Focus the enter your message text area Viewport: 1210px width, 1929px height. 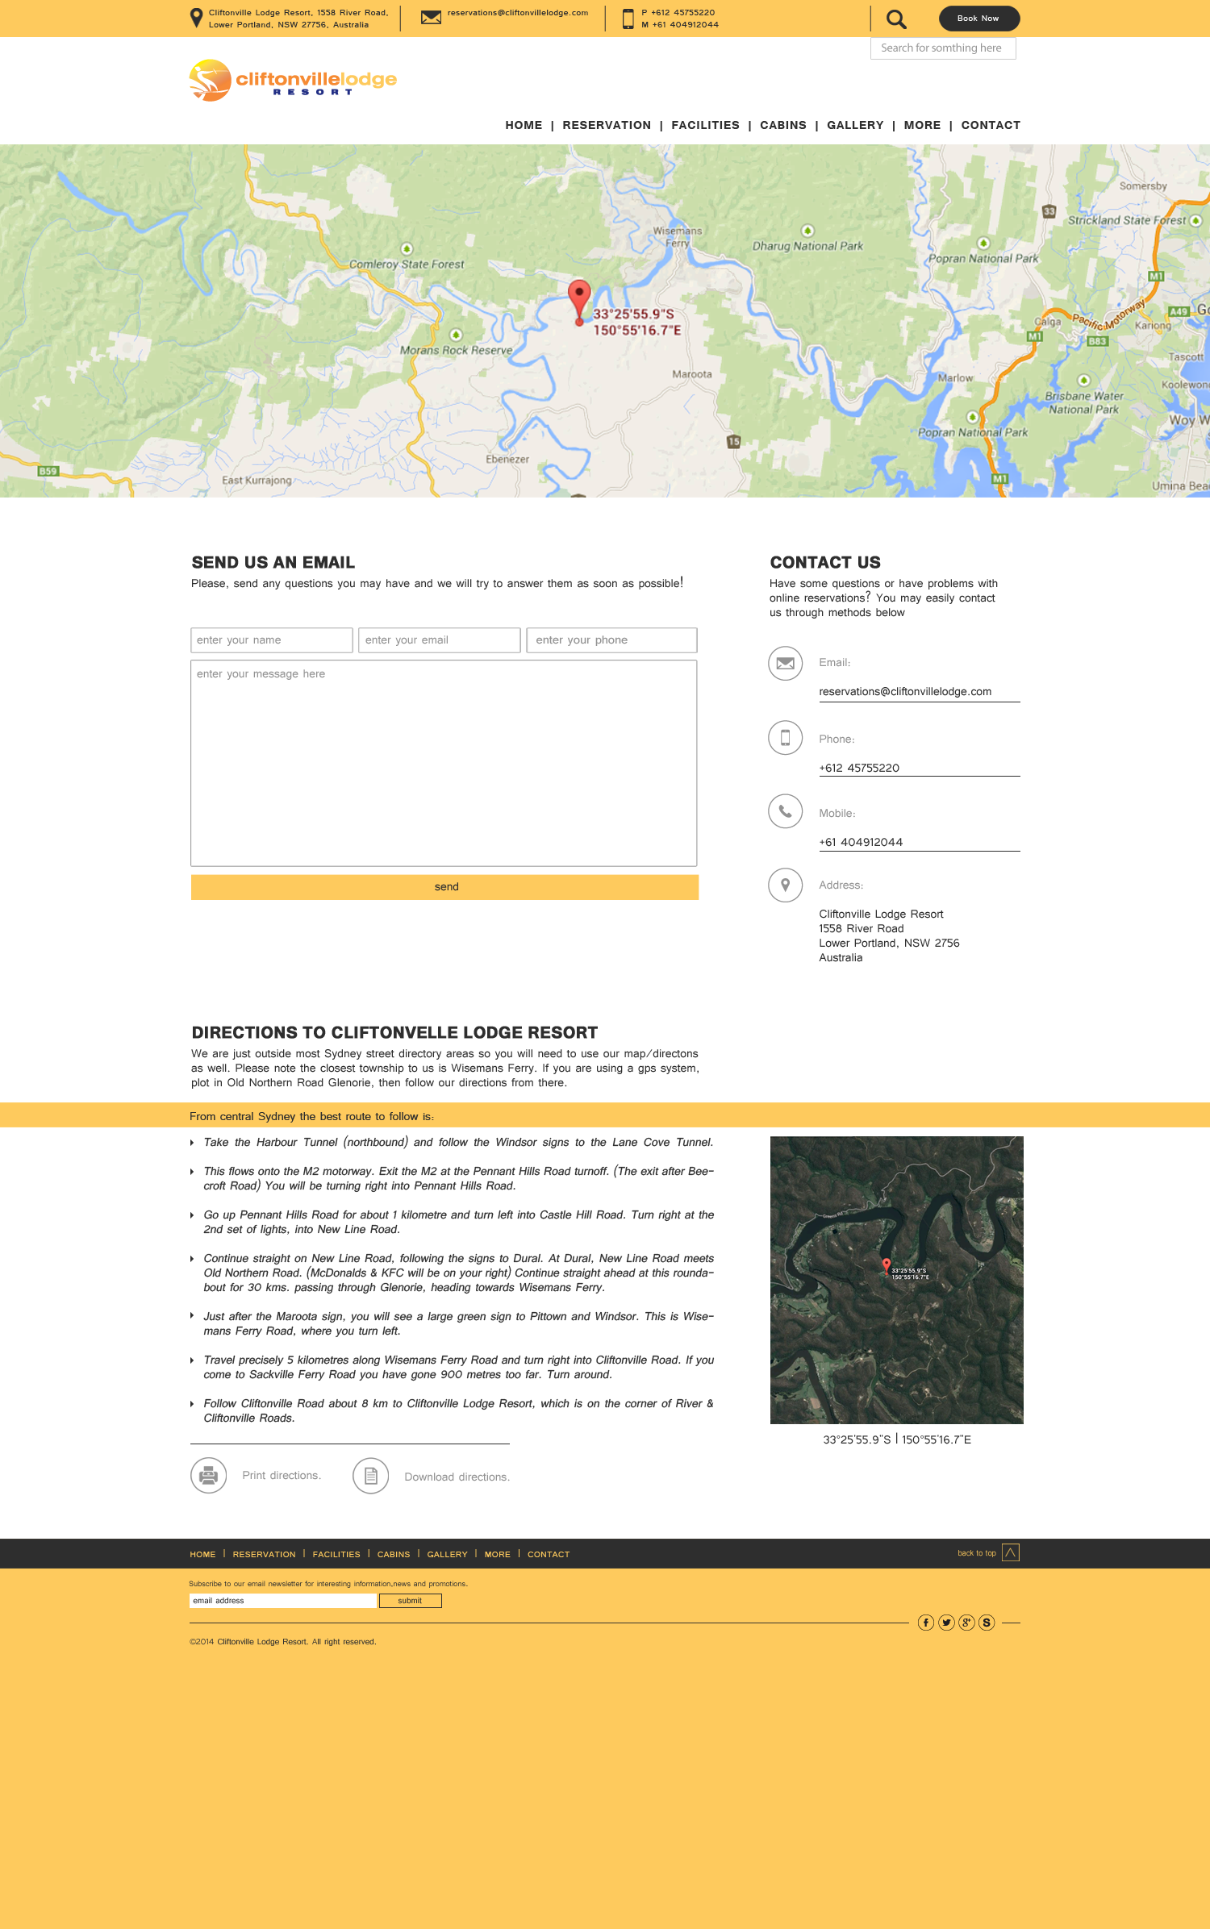[444, 763]
